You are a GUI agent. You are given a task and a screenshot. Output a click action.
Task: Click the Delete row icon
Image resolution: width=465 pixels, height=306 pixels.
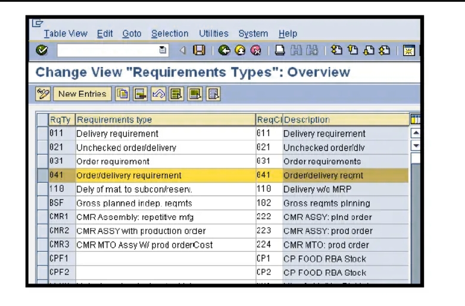pos(141,94)
